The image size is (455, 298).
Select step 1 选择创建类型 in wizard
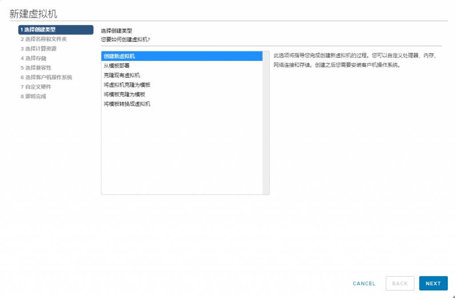tap(56, 30)
